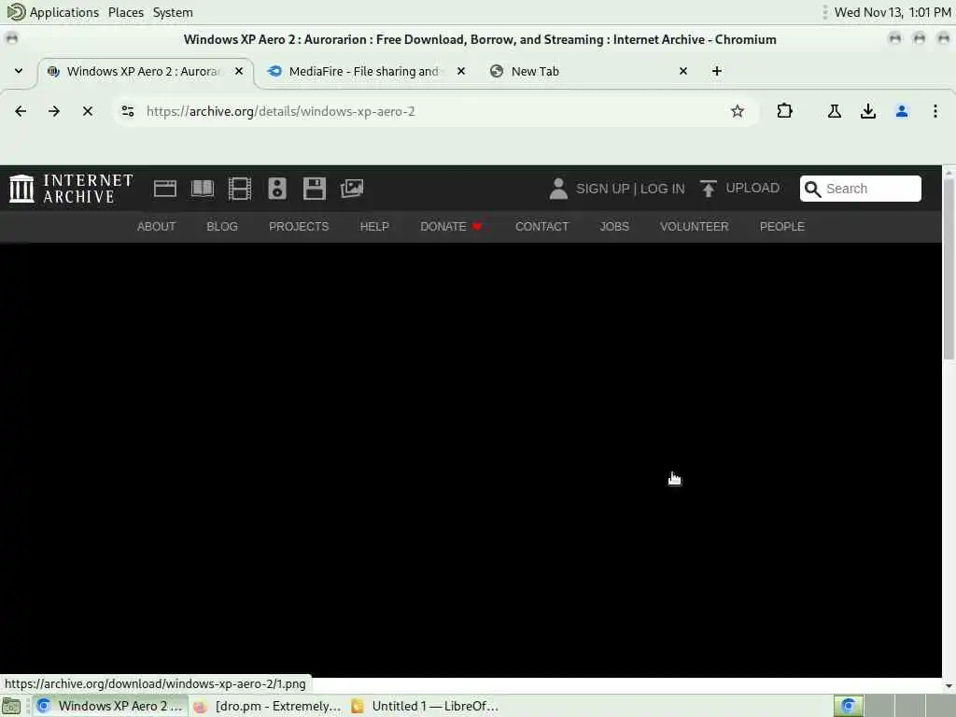The width and height of the screenshot is (956, 717).
Task: Open the Places menu
Action: pos(126,12)
